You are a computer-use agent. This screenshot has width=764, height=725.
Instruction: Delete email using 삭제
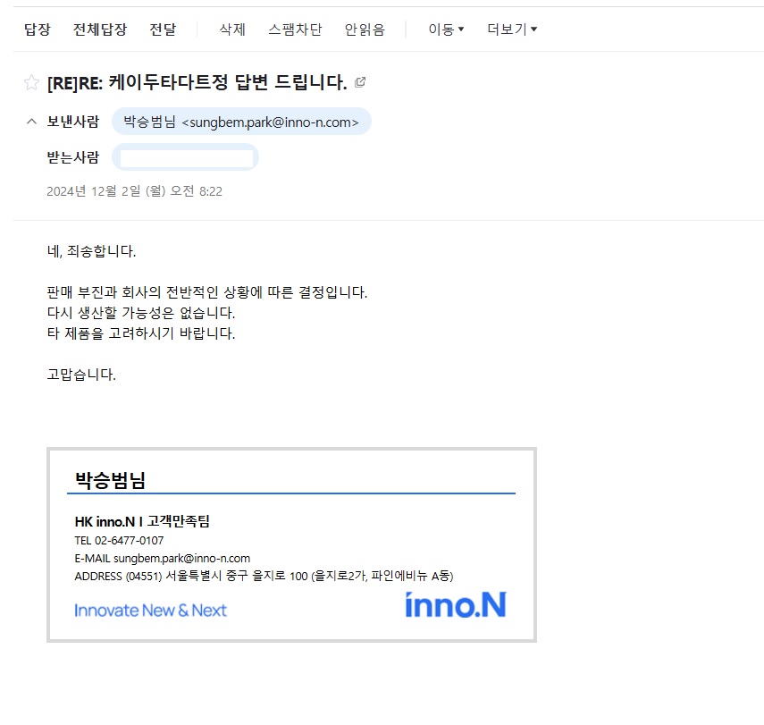pyautogui.click(x=232, y=30)
